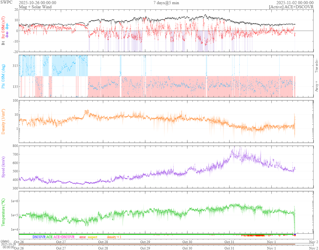This screenshot has width=319, height=250.
Task: Select the Phi GSM (deg) axis label
Action: pos(3,76)
